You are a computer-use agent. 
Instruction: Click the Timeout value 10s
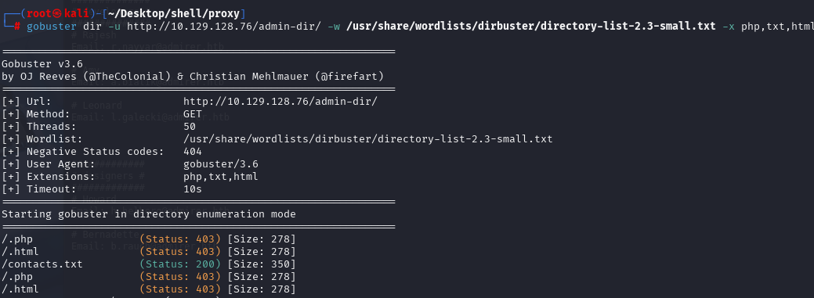point(193,189)
